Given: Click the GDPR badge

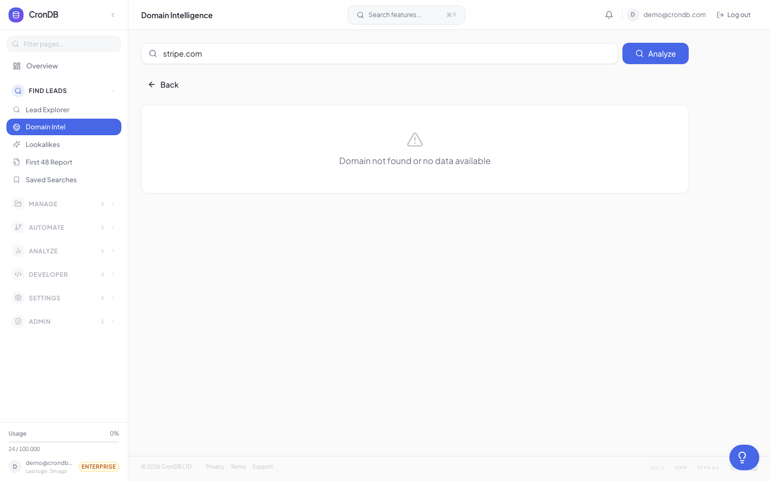Looking at the screenshot, I should click(x=681, y=468).
